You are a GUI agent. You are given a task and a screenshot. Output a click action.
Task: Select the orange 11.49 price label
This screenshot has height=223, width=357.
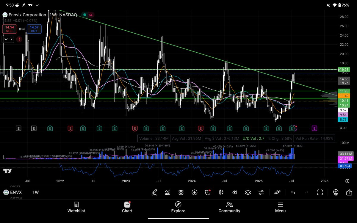click(344, 96)
